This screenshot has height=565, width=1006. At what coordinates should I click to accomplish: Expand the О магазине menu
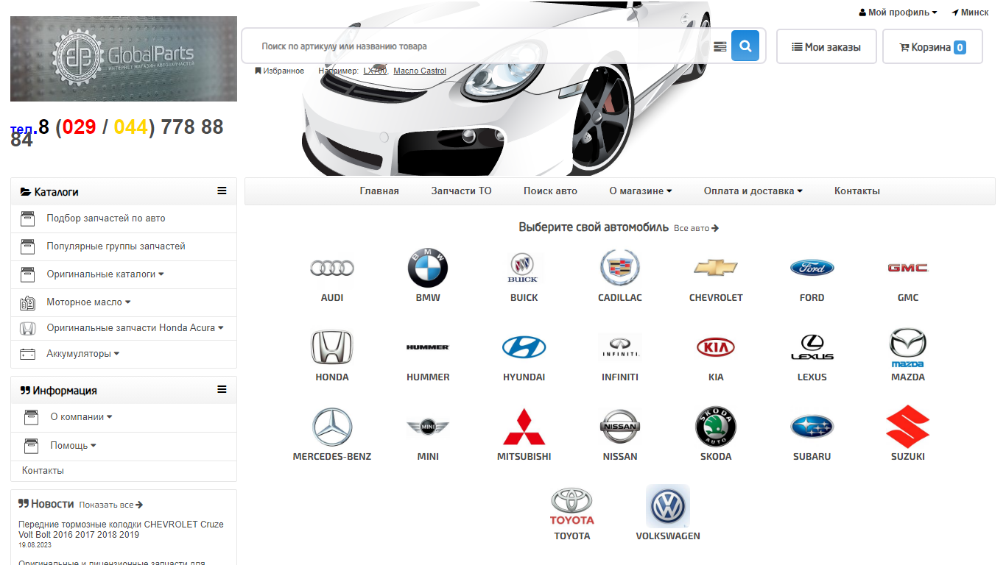click(x=641, y=191)
